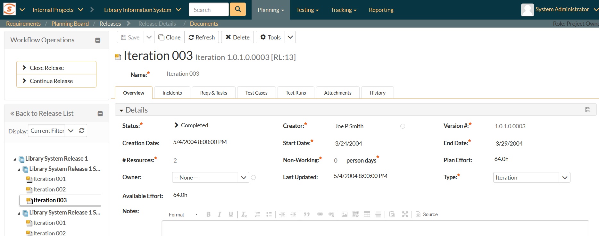Click the System Administrator avatar
The width and height of the screenshot is (599, 236).
click(x=527, y=10)
